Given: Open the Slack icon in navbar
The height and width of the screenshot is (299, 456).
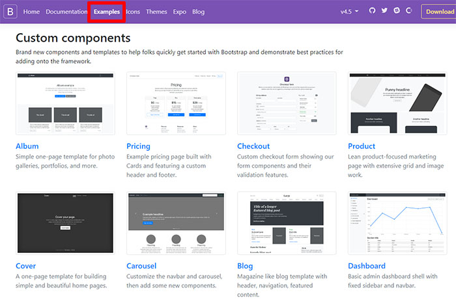Looking at the screenshot, I should point(397,10).
